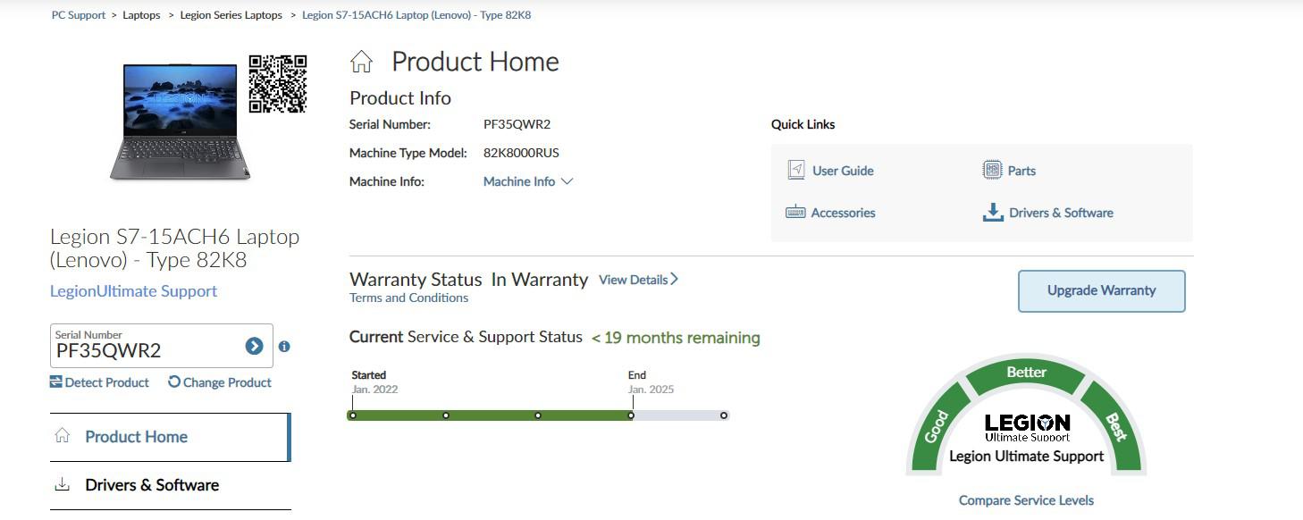Open the Terms and Conditions link
This screenshot has height=520, width=1303.
(408, 298)
